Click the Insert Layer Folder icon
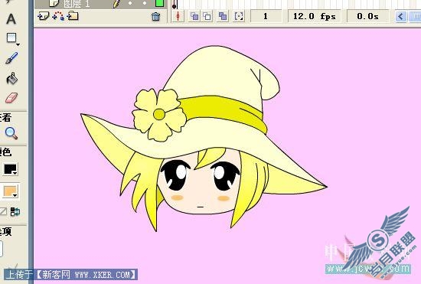The width and height of the screenshot is (421, 284). click(x=73, y=16)
